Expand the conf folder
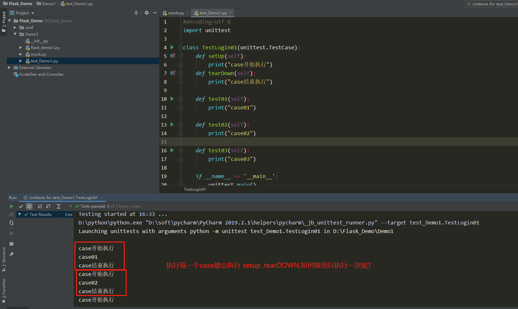This screenshot has width=518, height=309. click(x=15, y=28)
